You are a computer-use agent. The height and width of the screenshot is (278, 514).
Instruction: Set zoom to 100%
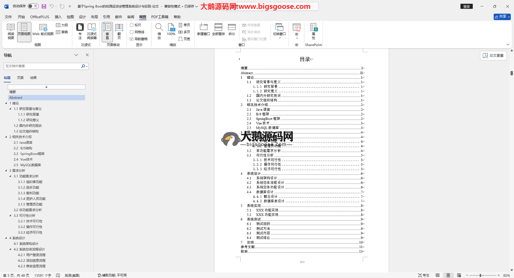point(171,30)
